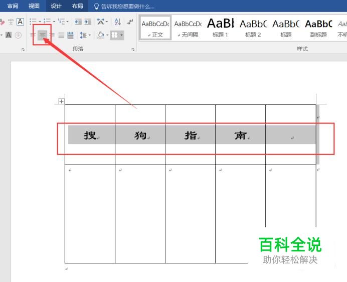The width and height of the screenshot is (347, 282).
Task: Open the 段落 paragraph dialog launcher
Action: coord(133,50)
